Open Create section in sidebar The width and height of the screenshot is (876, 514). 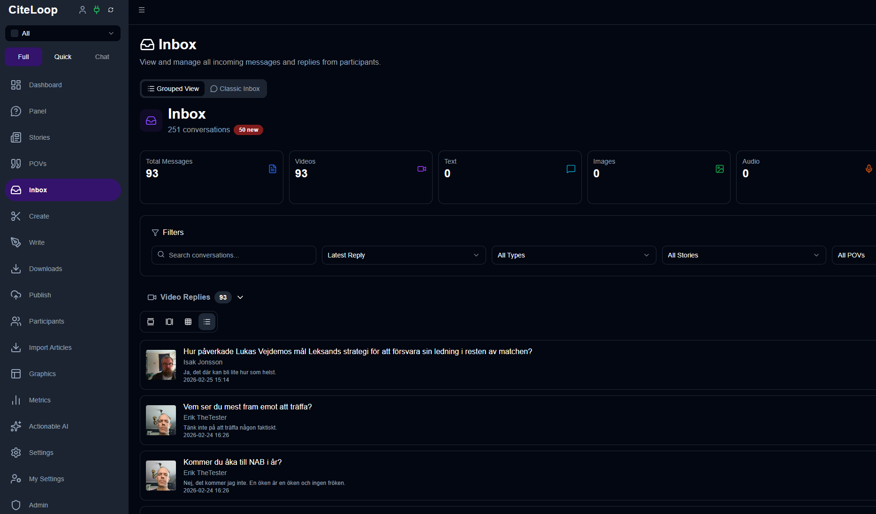(x=63, y=216)
